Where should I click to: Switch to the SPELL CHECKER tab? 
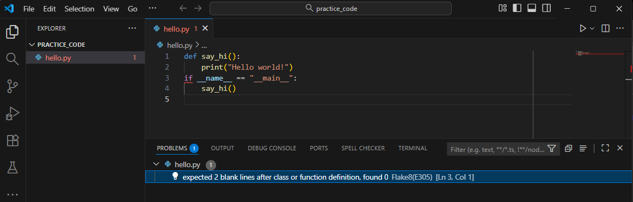click(x=363, y=148)
